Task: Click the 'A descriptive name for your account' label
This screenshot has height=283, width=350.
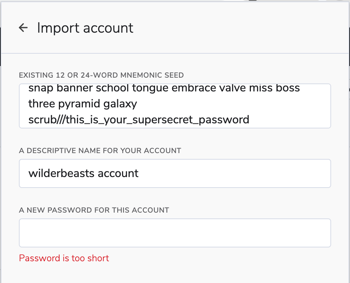Action: point(100,151)
